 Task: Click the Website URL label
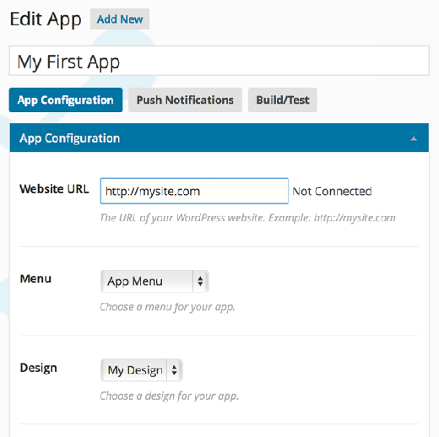pos(54,189)
